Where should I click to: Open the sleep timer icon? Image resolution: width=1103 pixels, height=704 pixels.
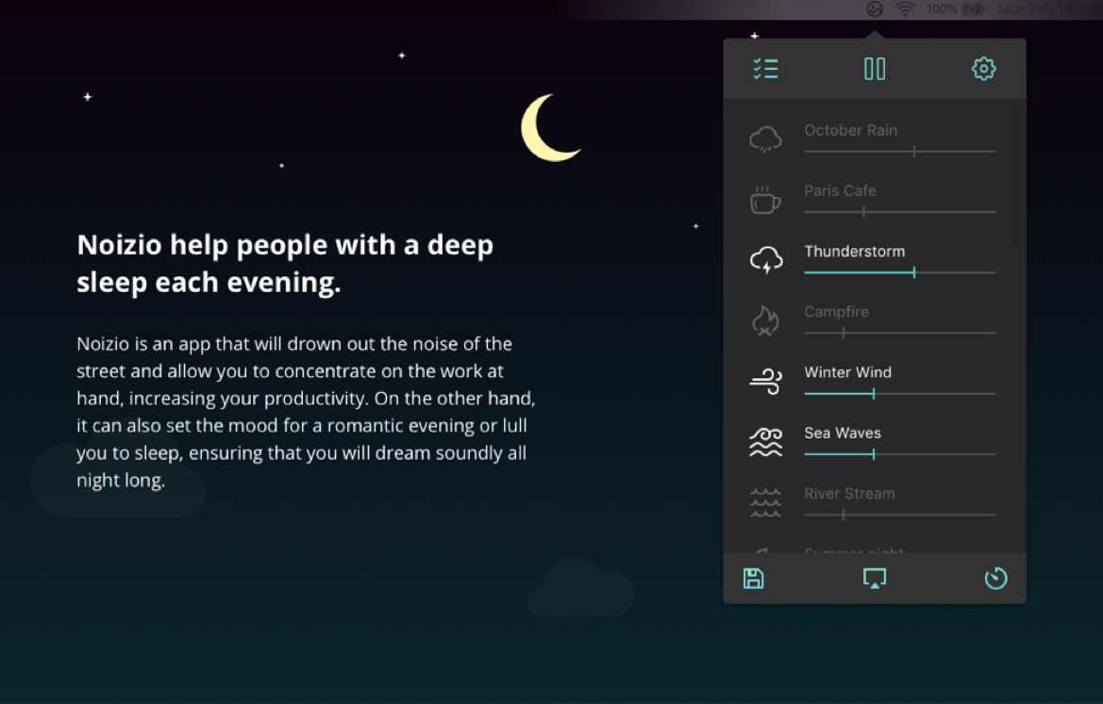point(995,579)
